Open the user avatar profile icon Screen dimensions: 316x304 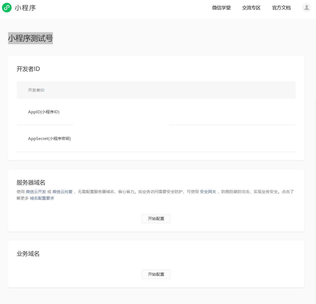coord(307,7)
